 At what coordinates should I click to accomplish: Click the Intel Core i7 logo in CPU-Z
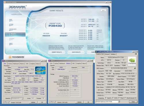[40, 70]
